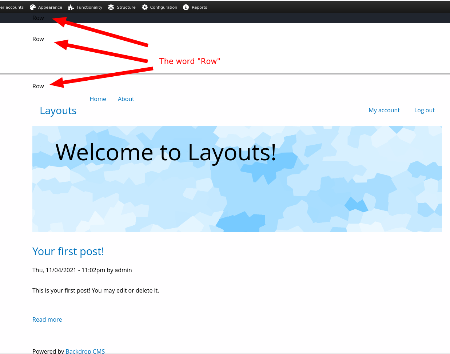Log out of the site
The image size is (450, 354).
coord(424,110)
